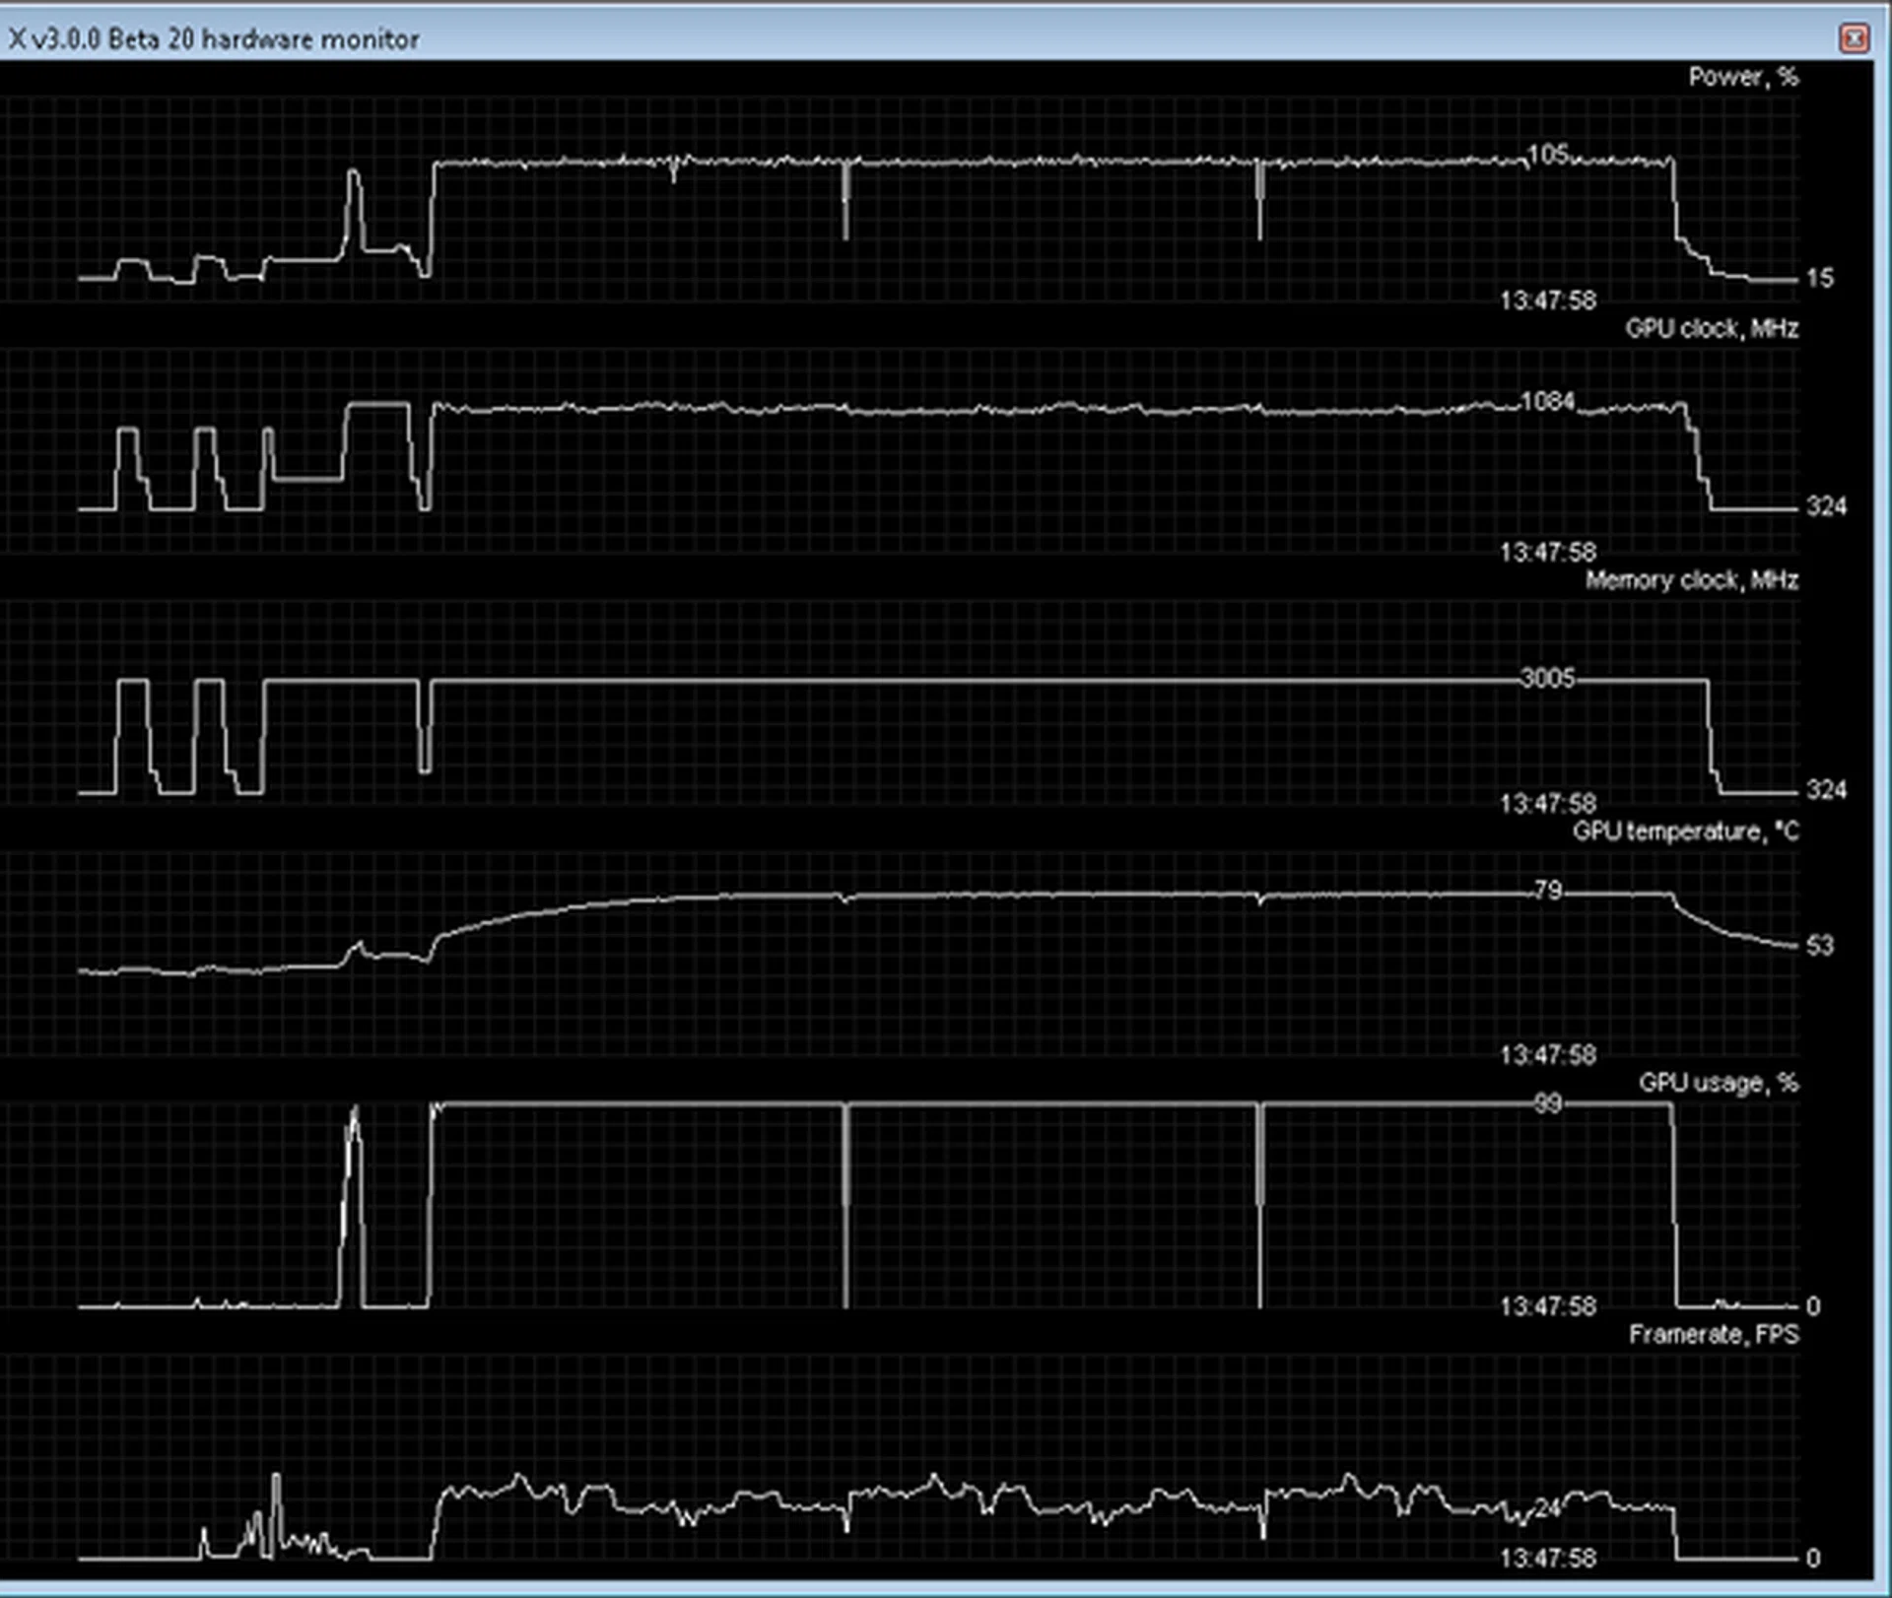
Task: Click current value 53 beside temperature graph
Action: coord(1819,946)
